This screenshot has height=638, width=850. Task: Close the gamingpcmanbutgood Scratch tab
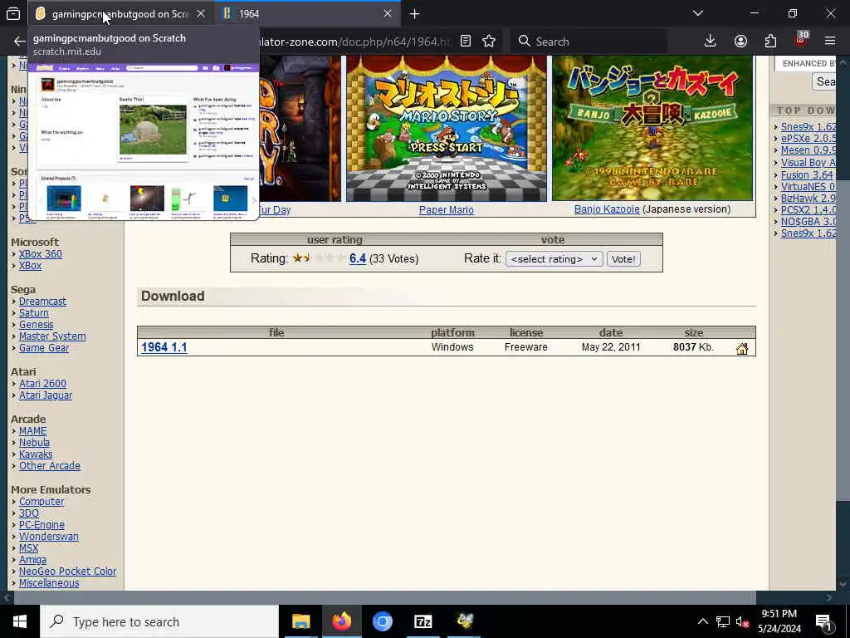coord(201,13)
